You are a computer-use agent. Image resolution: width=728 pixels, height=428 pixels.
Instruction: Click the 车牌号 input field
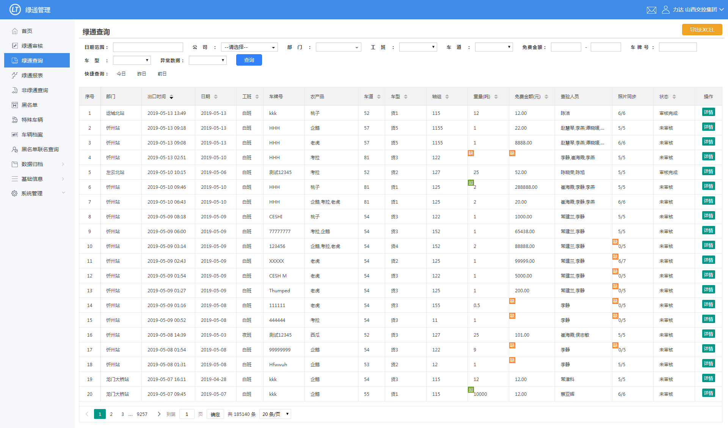click(x=678, y=47)
